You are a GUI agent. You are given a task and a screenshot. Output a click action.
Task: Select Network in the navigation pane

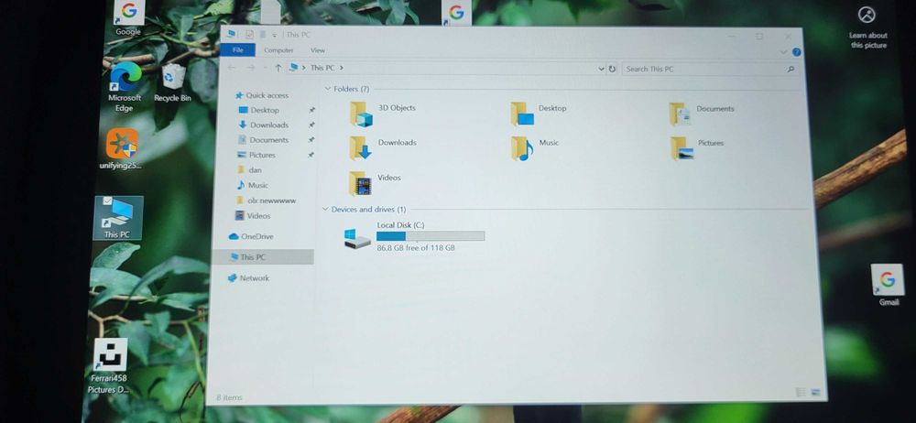[x=248, y=278]
